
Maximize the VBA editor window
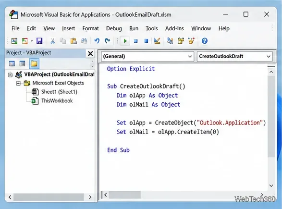coord(245,14)
